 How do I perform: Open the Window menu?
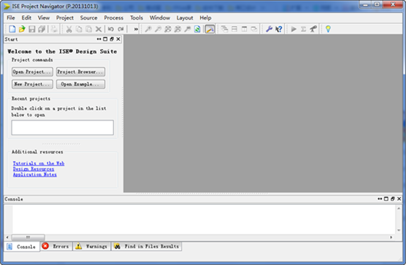[x=159, y=18]
